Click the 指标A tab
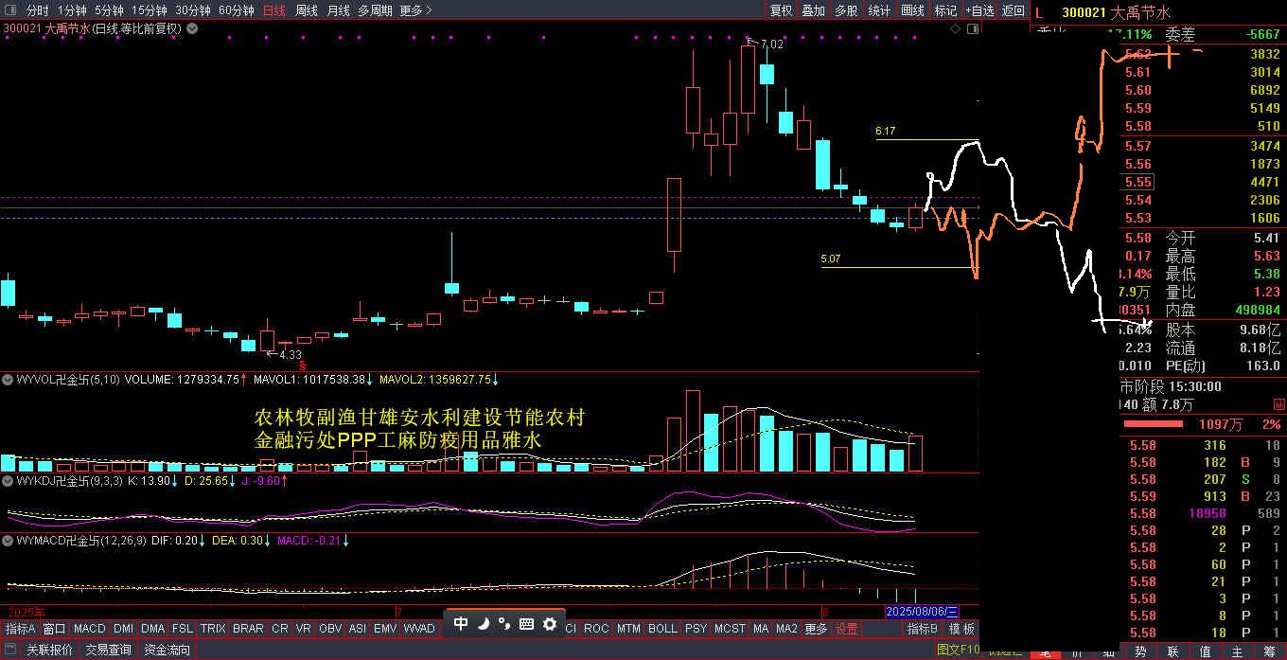1287x660 pixels. [20, 629]
